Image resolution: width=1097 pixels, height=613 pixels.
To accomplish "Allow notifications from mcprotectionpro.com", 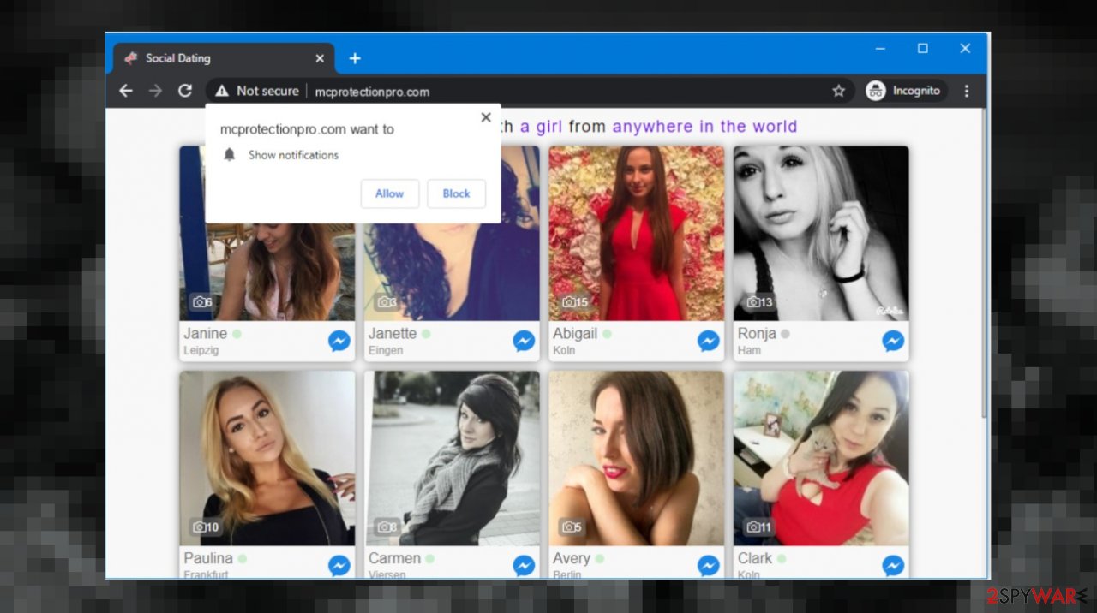I will click(x=389, y=193).
